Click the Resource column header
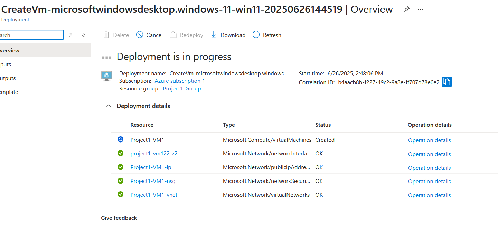This screenshot has height=225, width=498. (x=142, y=125)
